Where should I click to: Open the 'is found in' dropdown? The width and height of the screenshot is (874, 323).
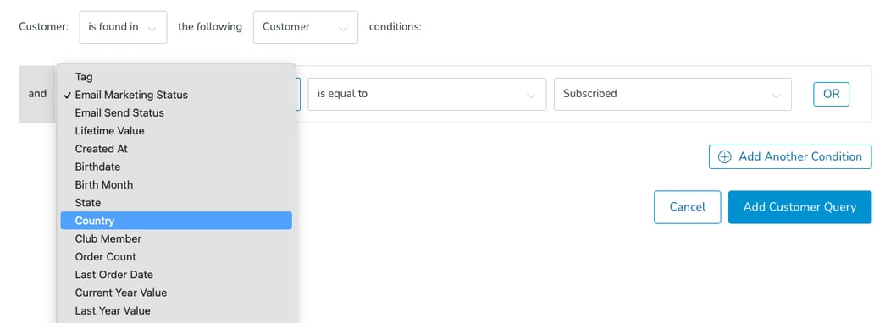123,27
